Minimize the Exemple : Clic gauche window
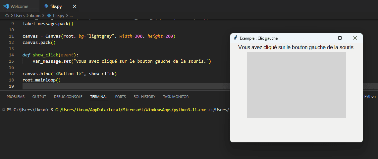378x159 pixels. (x=325, y=38)
